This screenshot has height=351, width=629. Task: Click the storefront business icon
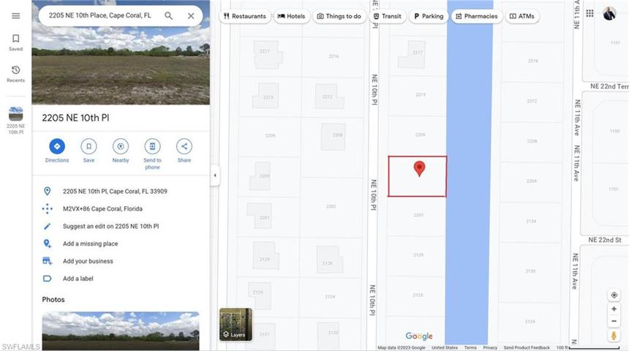pyautogui.click(x=48, y=261)
